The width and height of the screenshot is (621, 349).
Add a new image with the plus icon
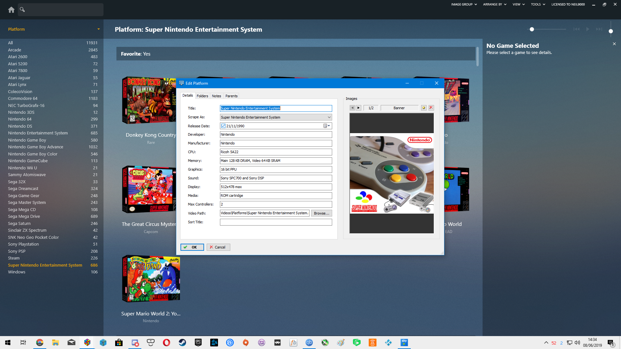[x=424, y=108]
